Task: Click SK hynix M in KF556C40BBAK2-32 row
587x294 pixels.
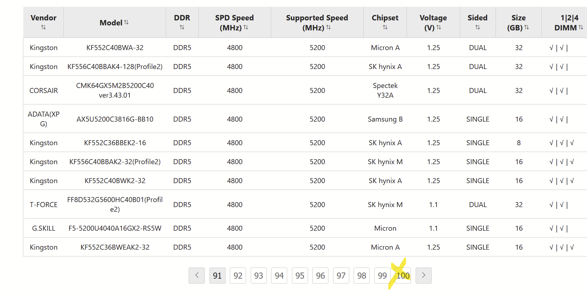Action: point(385,162)
